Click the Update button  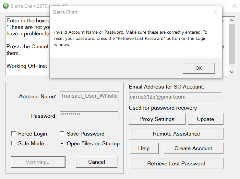(x=205, y=119)
